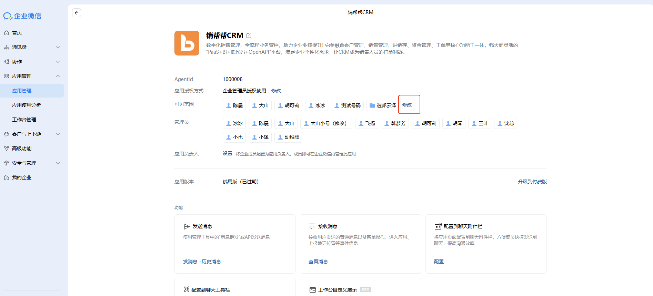Viewport: 653px width, 296px height.
Task: Click 设置 for 应用负责人
Action: pyautogui.click(x=227, y=154)
